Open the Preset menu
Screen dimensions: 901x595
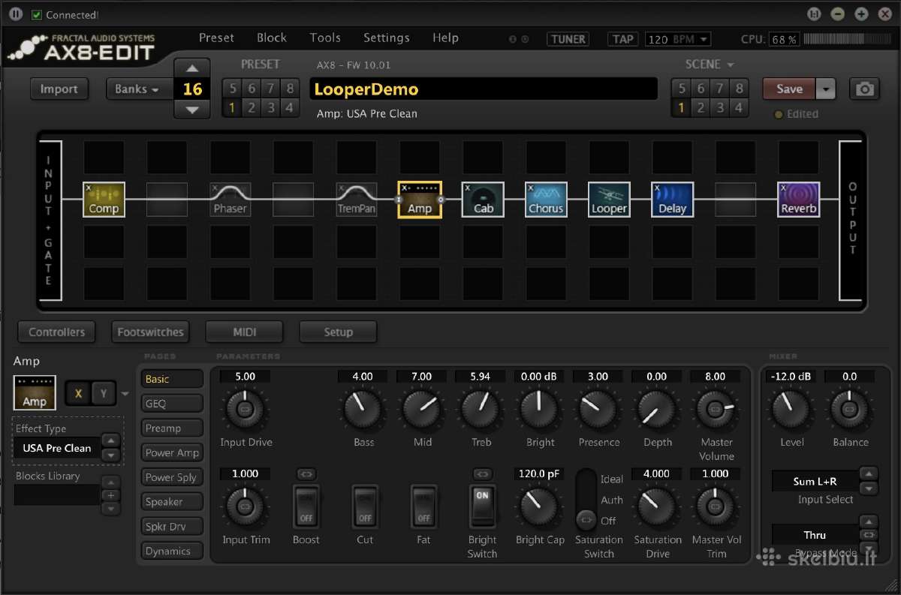click(x=216, y=38)
